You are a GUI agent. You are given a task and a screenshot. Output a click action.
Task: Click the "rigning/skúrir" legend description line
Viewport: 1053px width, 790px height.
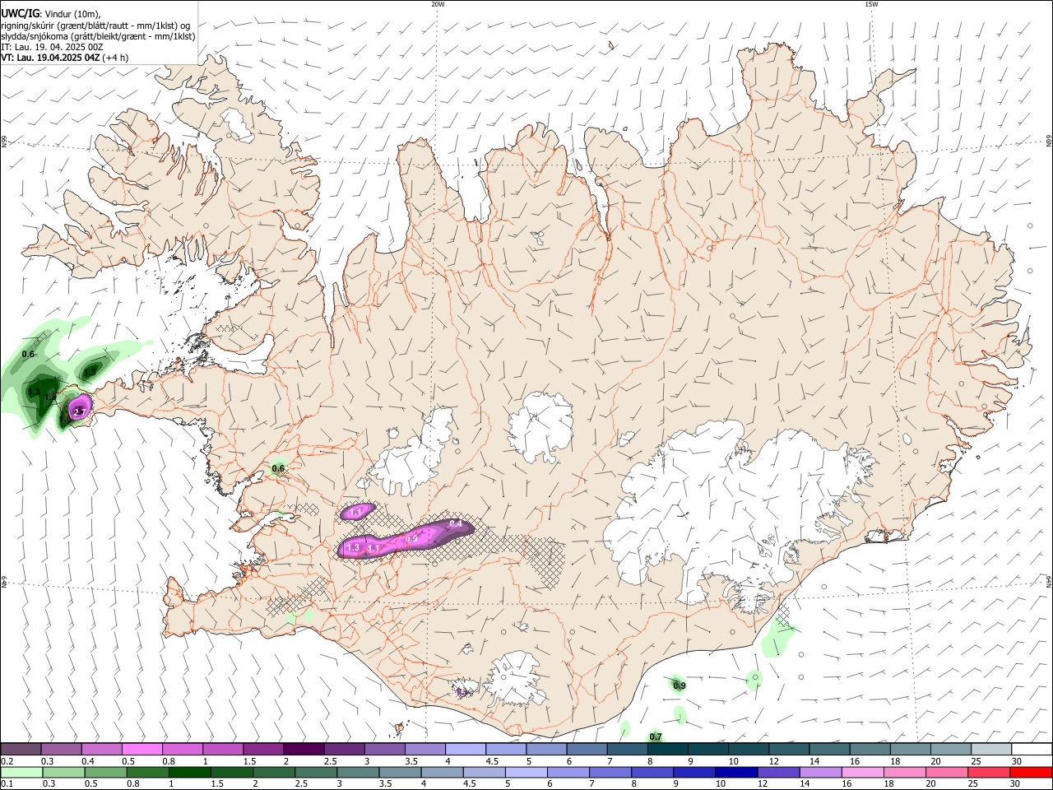(x=95, y=26)
